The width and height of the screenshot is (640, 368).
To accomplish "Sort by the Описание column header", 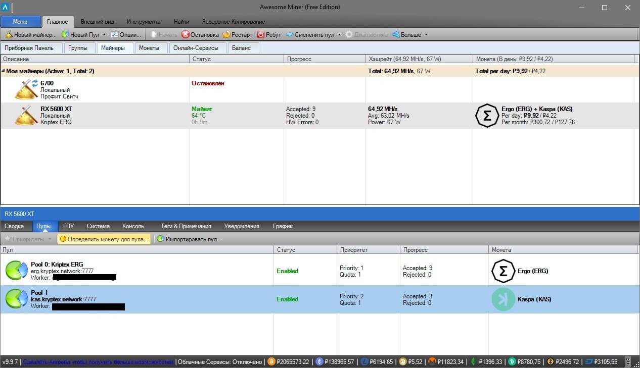I will tap(95, 59).
